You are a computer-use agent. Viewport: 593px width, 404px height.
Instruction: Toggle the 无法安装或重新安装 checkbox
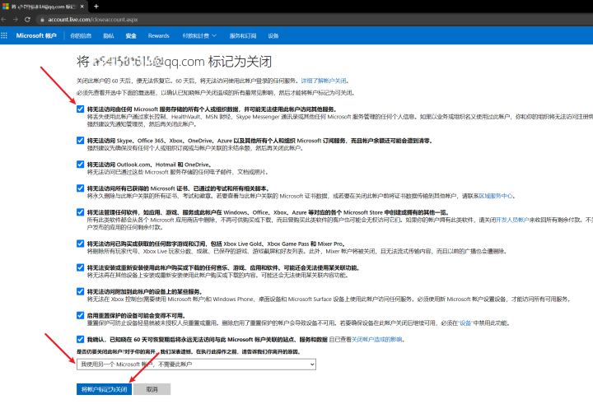(80, 267)
